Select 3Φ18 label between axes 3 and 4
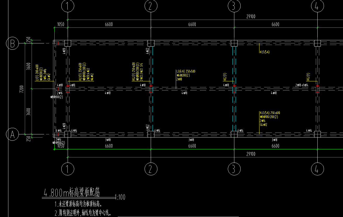 point(274,140)
